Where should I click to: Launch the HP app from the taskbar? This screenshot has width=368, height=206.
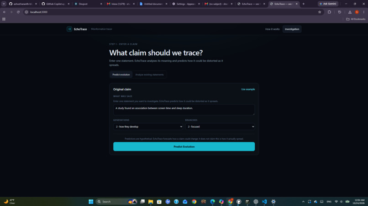tap(168, 201)
